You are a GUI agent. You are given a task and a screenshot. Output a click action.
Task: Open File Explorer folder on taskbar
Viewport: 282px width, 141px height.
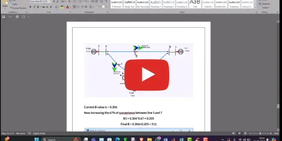[x=149, y=139]
